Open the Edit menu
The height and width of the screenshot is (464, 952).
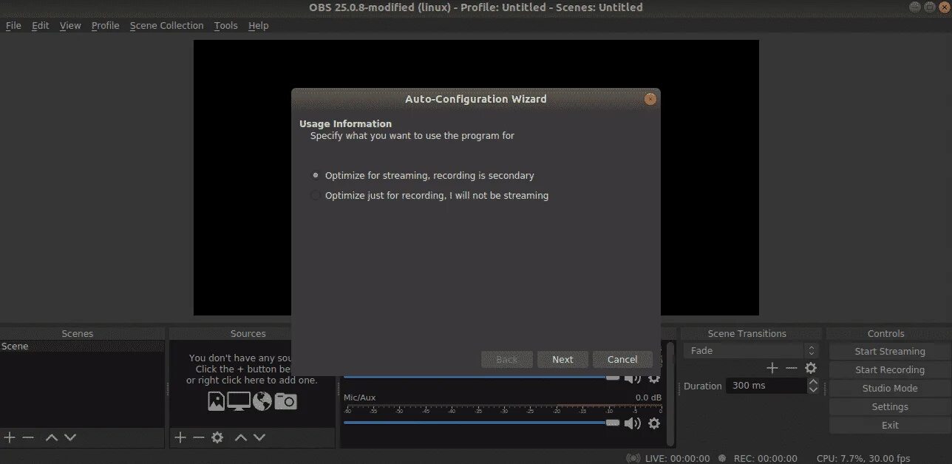pyautogui.click(x=41, y=26)
